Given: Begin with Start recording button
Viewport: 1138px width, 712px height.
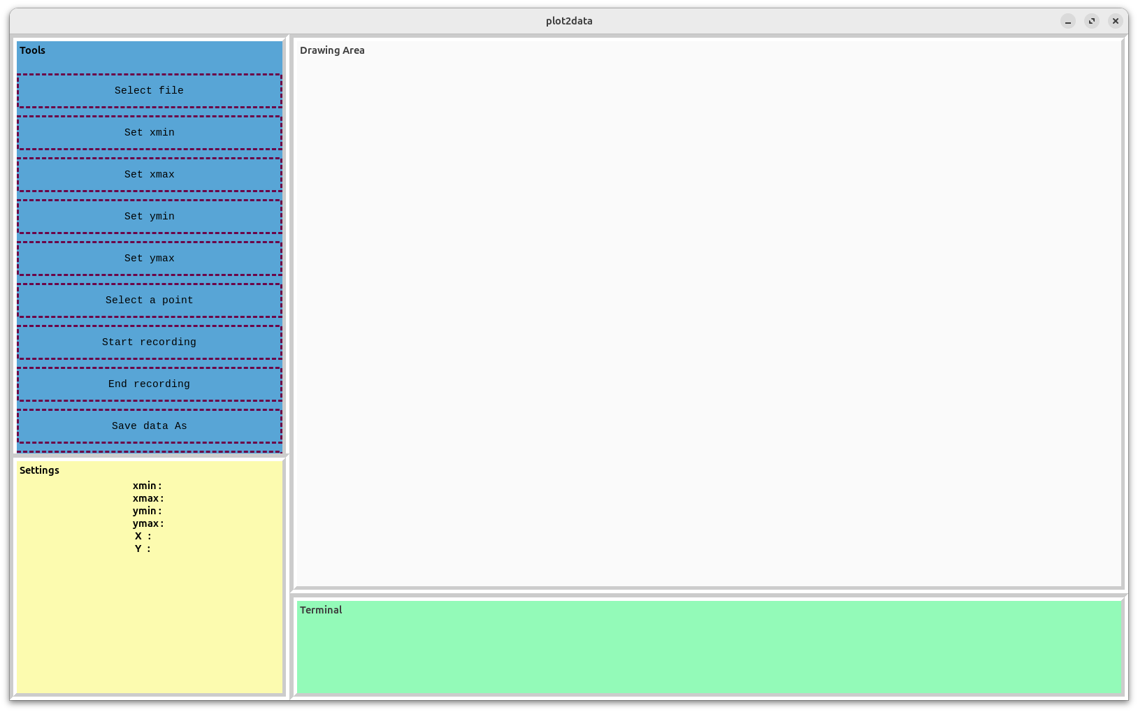Looking at the screenshot, I should point(150,342).
